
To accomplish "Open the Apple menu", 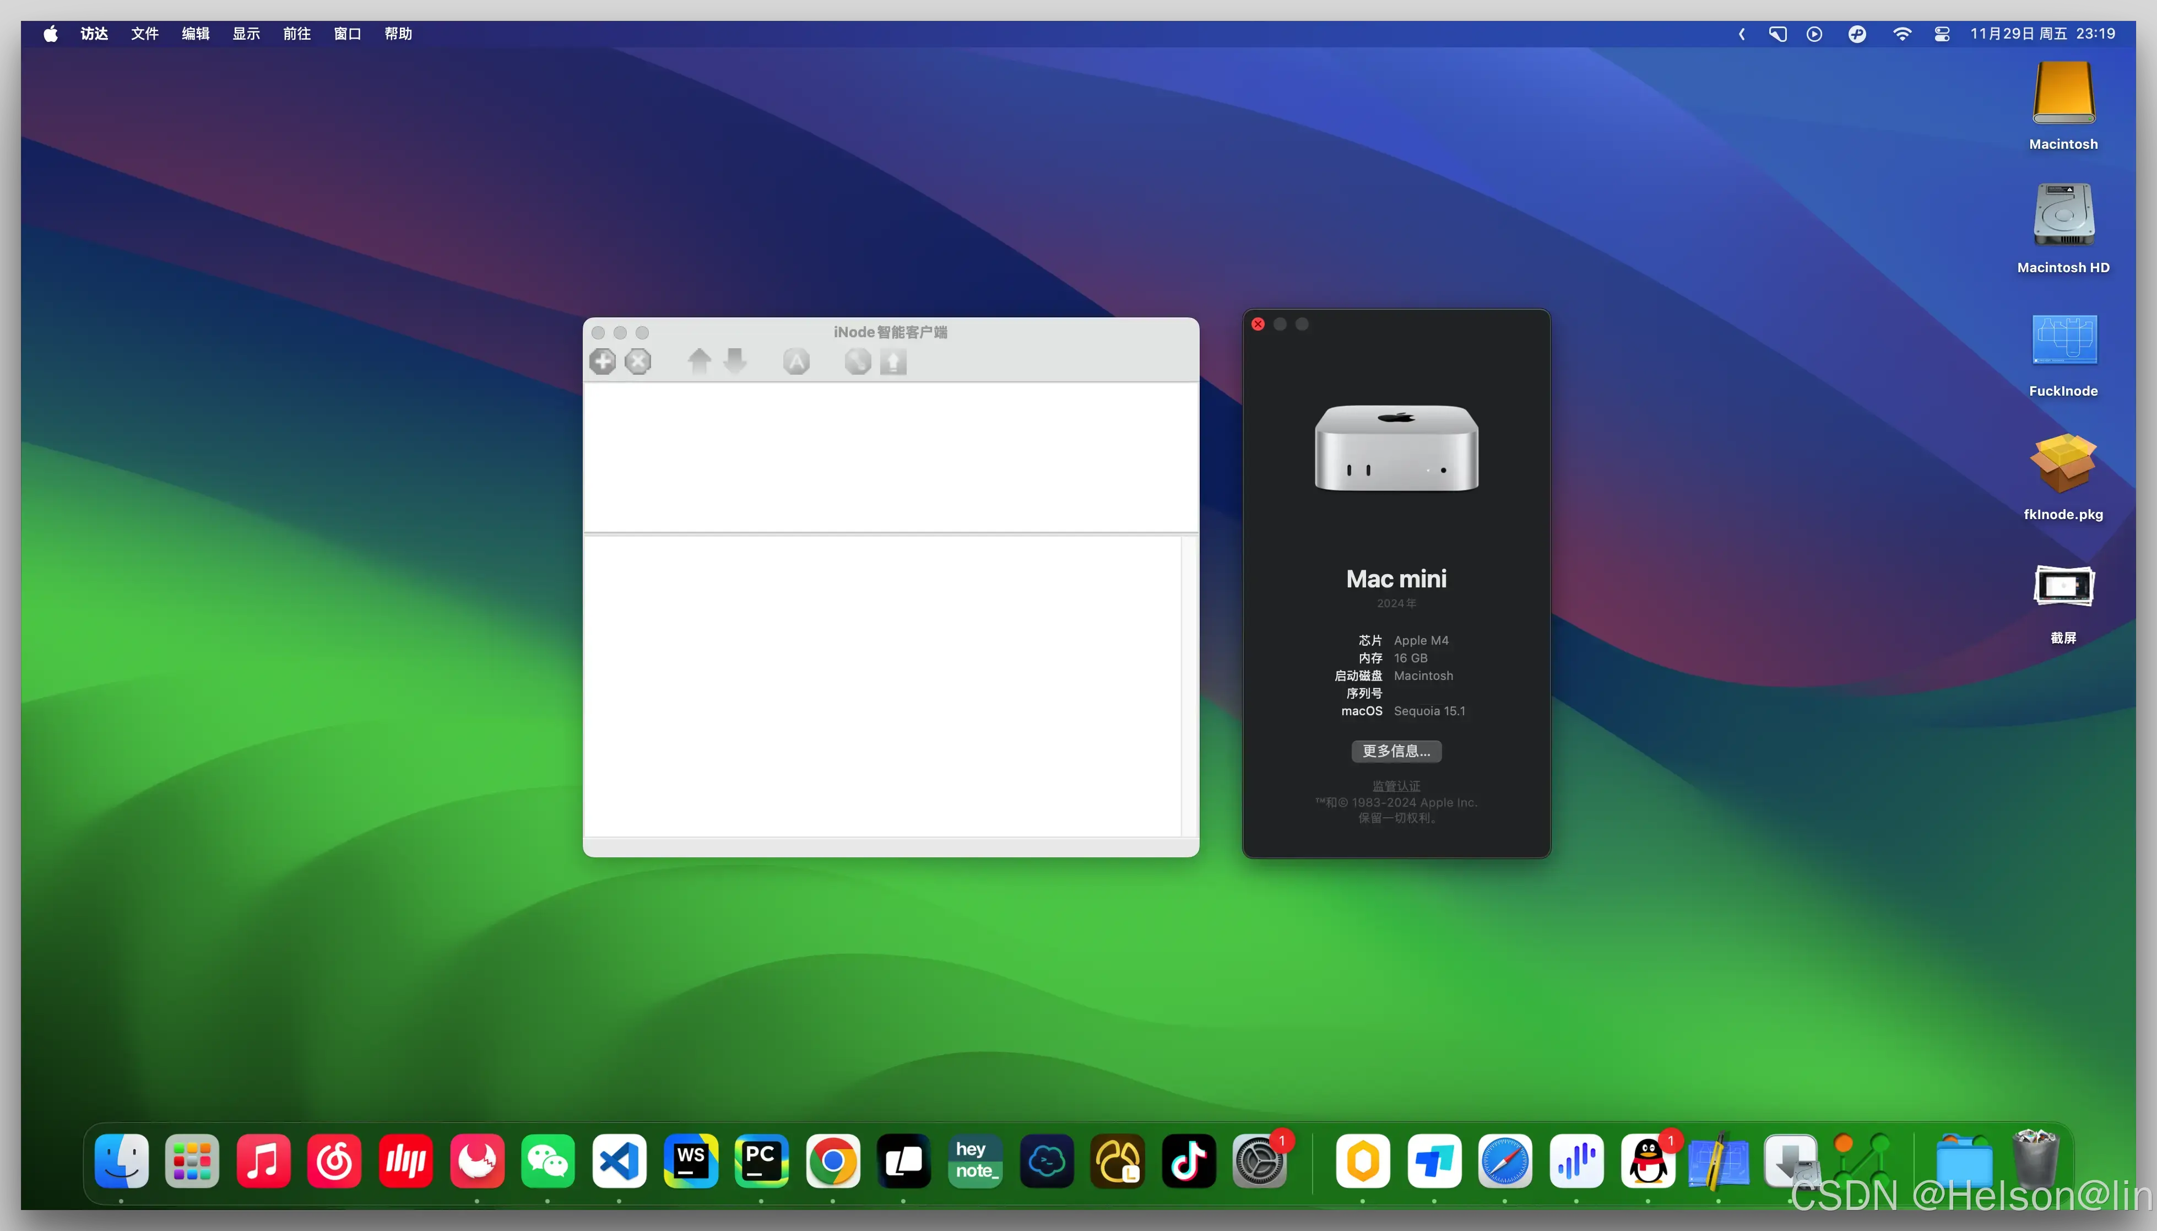I will [51, 34].
